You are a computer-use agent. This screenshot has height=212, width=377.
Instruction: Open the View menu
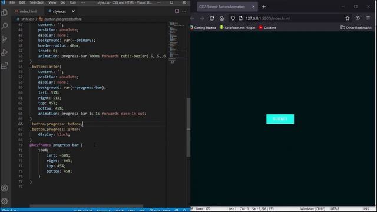click(52, 2)
